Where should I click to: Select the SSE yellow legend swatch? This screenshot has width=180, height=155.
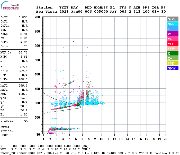[x=173, y=63]
